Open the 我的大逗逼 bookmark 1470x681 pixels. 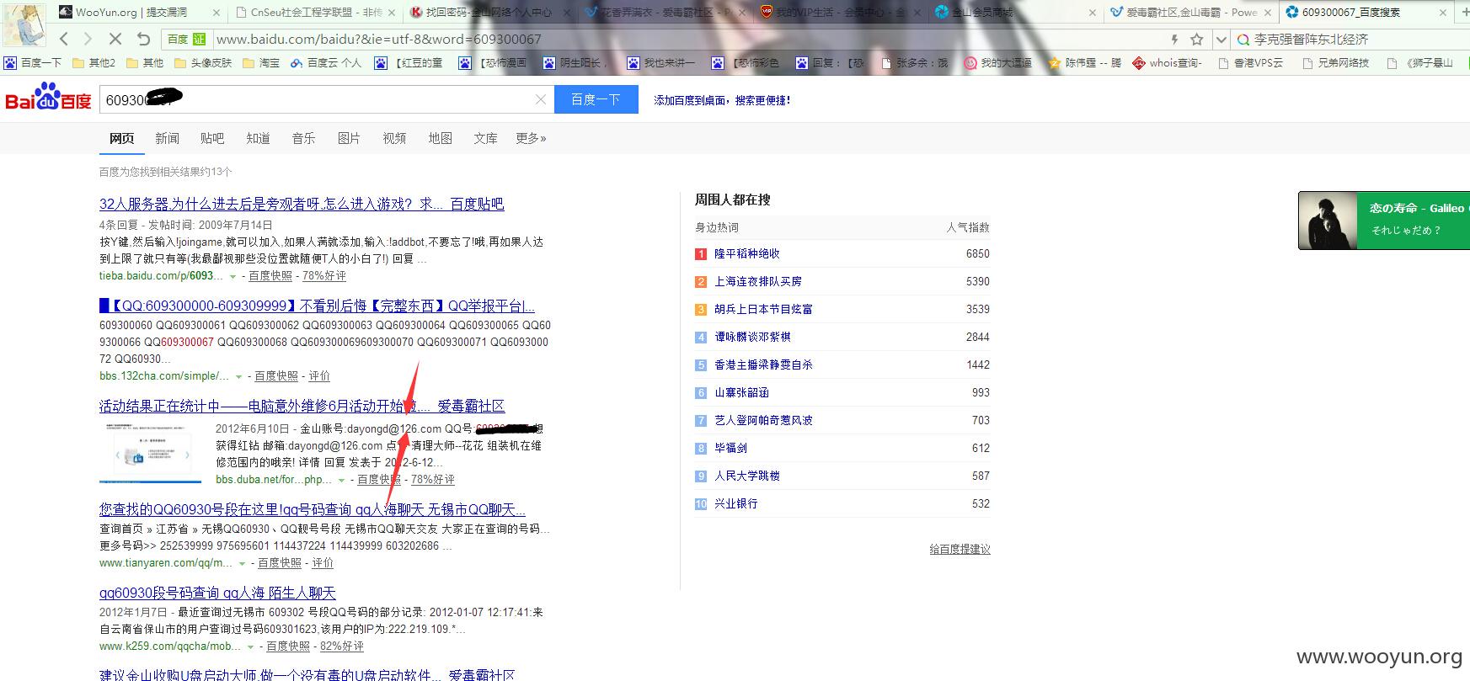[997, 63]
